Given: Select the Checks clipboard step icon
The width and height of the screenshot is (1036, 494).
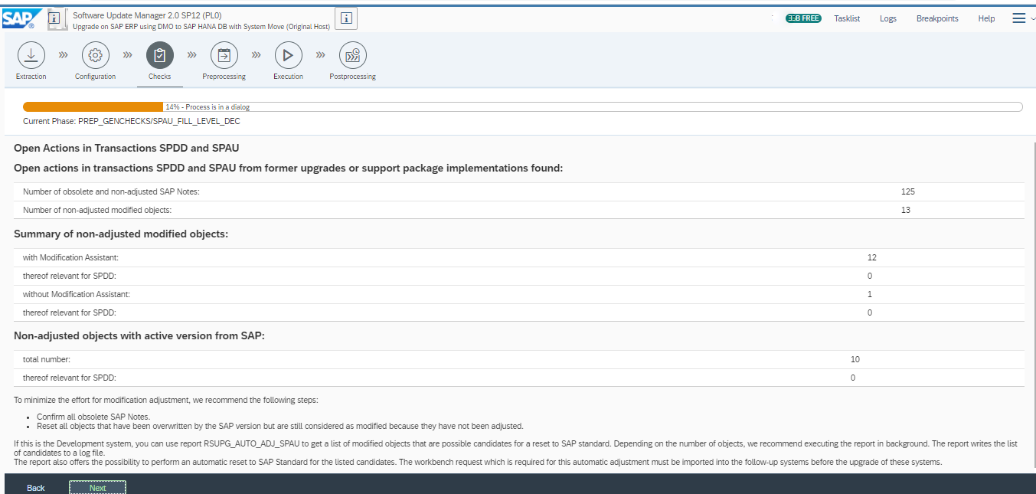Looking at the screenshot, I should [159, 55].
